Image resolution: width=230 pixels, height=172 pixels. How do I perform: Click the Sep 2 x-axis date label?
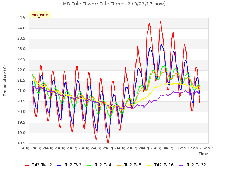(x=196, y=148)
